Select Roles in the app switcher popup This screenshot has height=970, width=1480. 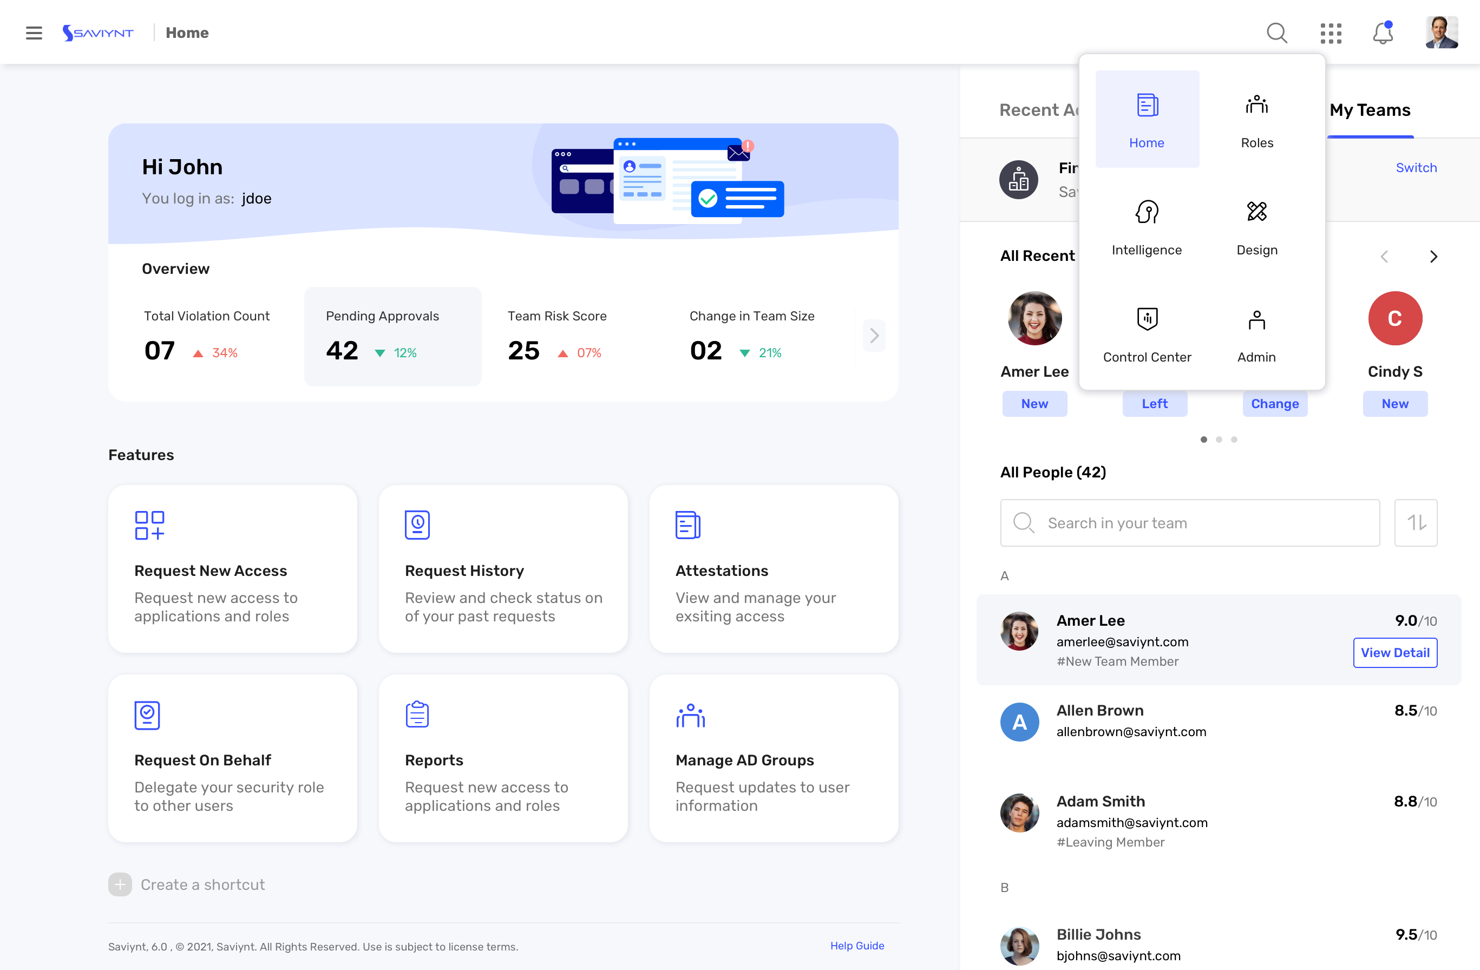point(1257,118)
